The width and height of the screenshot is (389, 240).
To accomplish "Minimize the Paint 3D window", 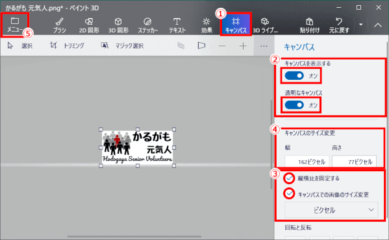I will (x=339, y=7).
